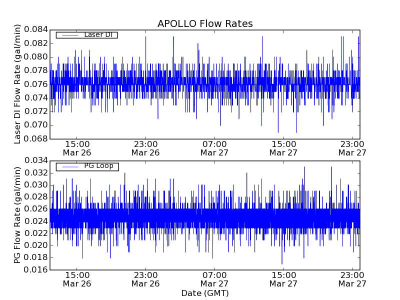Click the blue line sample in PG Loop legend
This screenshot has height=300, width=400.
coord(70,167)
